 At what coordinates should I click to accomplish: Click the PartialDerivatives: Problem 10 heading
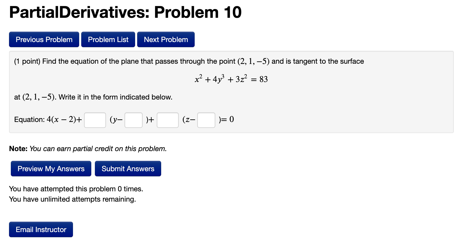point(125,12)
